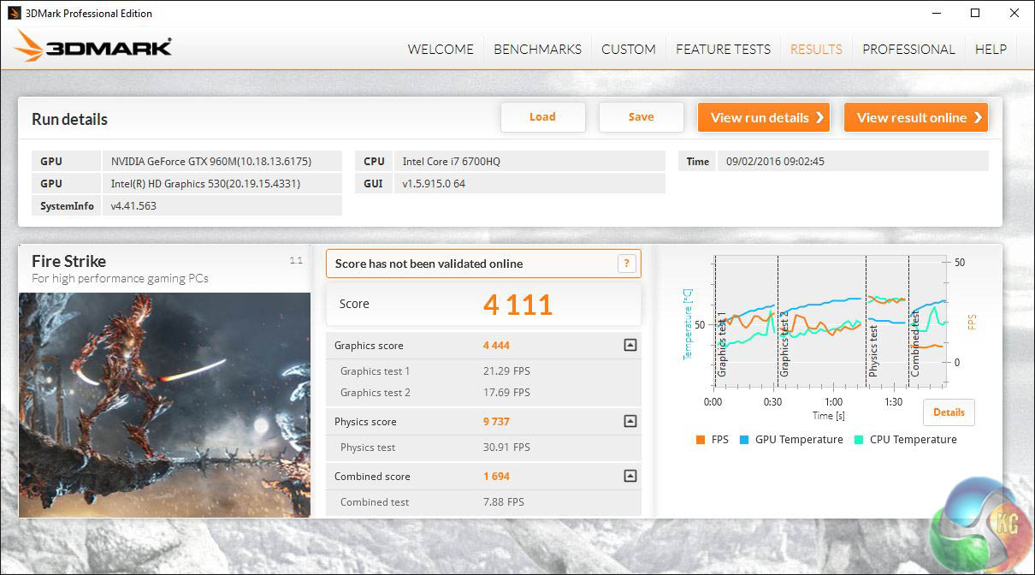
Task: Click the 3DMark logo in header
Action: pos(93,47)
